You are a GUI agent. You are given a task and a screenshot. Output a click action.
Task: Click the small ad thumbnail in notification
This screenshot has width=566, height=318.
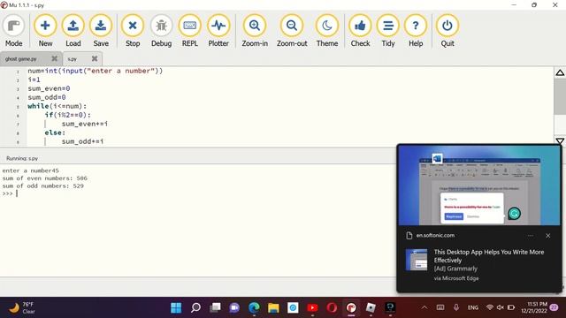417,260
